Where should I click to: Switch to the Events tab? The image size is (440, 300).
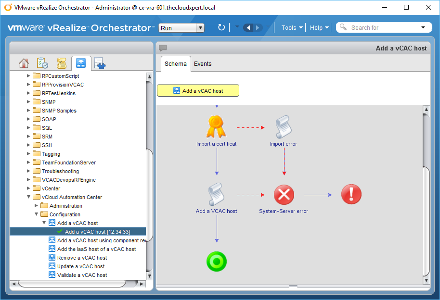(x=203, y=64)
